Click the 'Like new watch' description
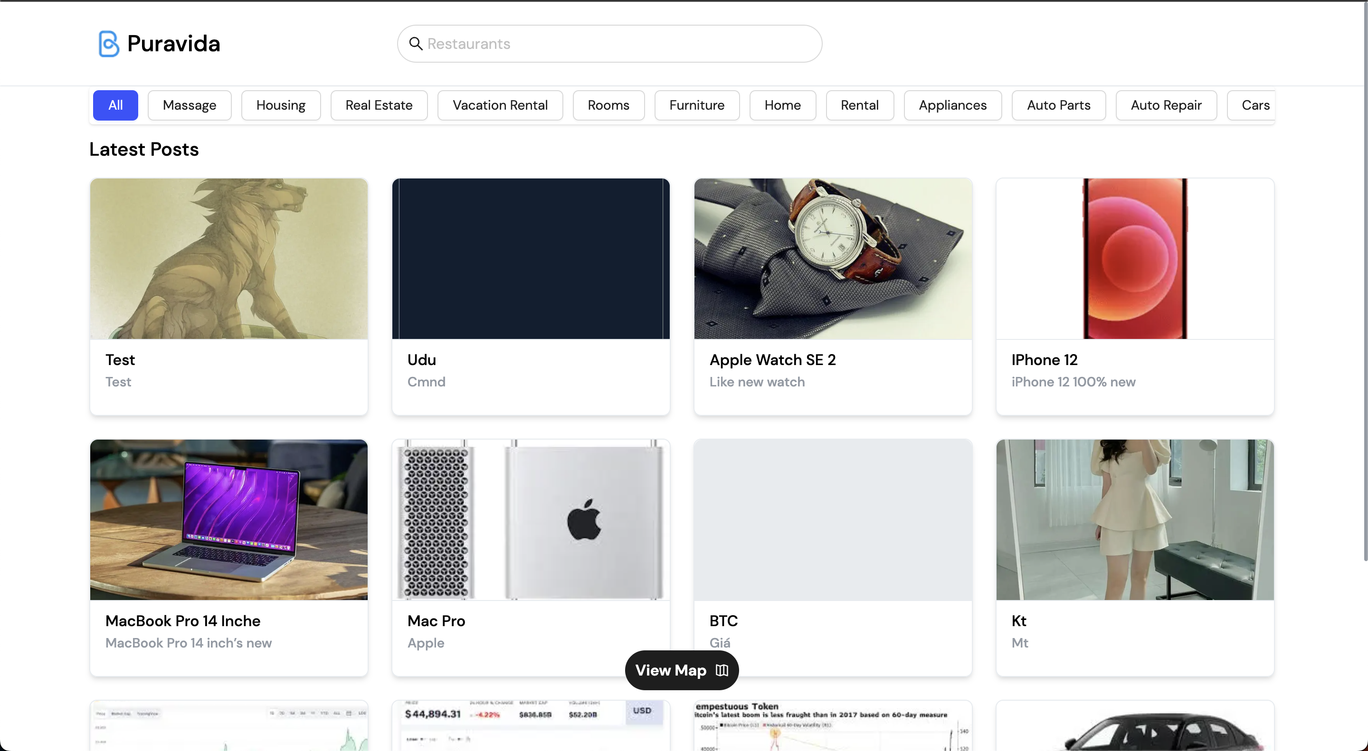Viewport: 1368px width, 751px height. click(x=757, y=382)
